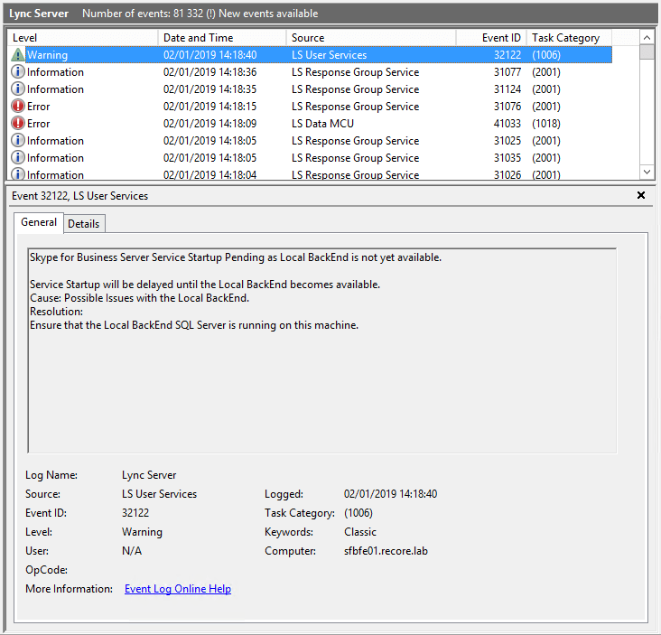Click event ID 31026 in the list
The height and width of the screenshot is (635, 661).
[x=507, y=174]
